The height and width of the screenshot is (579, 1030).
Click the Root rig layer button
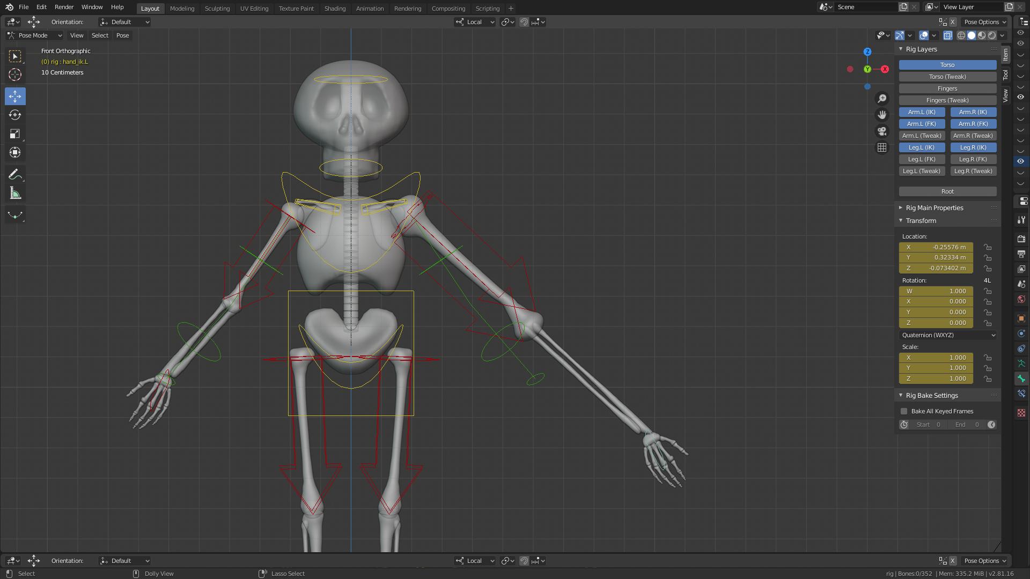click(x=947, y=191)
